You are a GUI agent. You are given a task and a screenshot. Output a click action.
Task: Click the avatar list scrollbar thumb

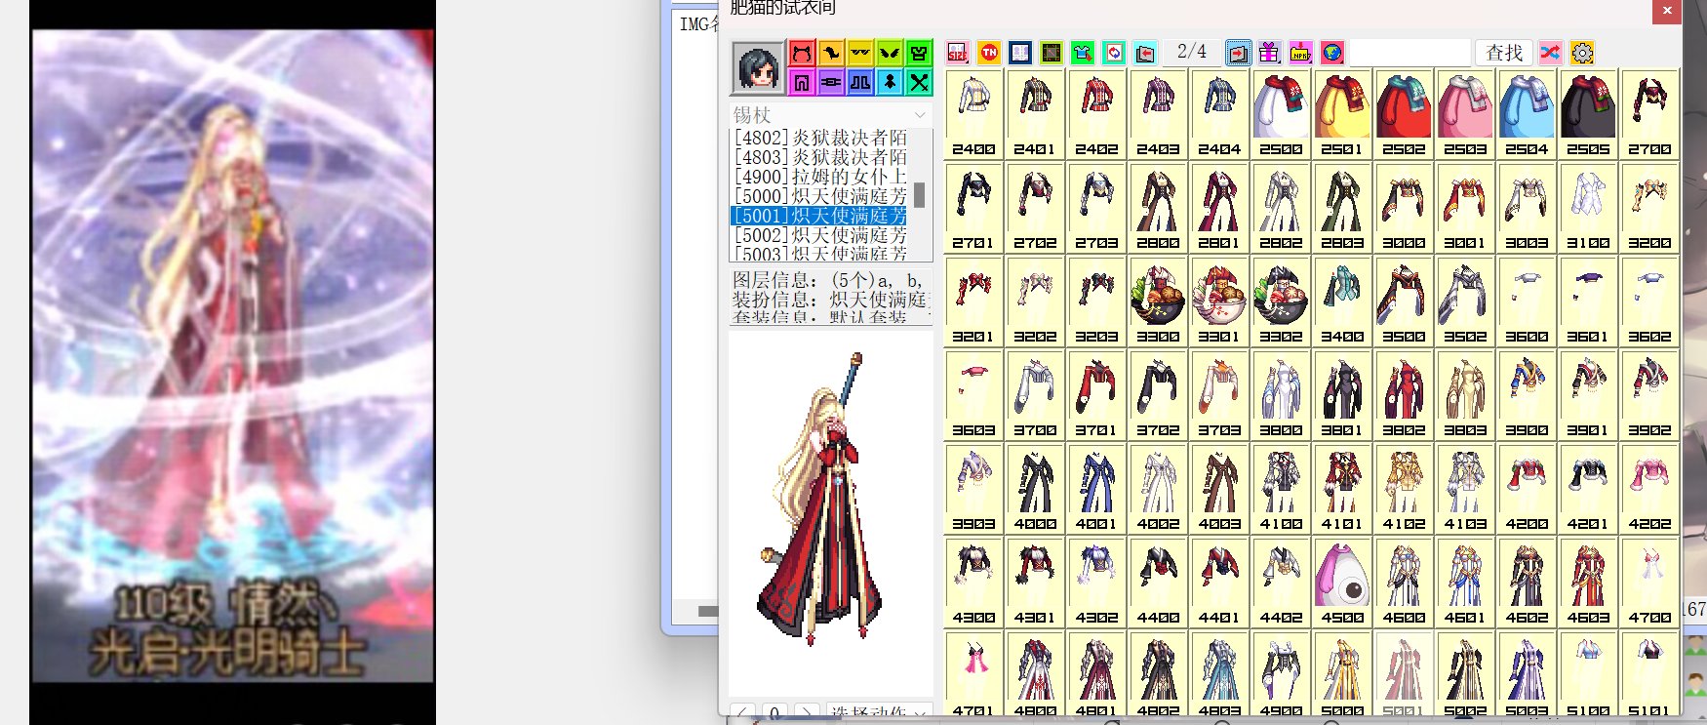click(920, 195)
